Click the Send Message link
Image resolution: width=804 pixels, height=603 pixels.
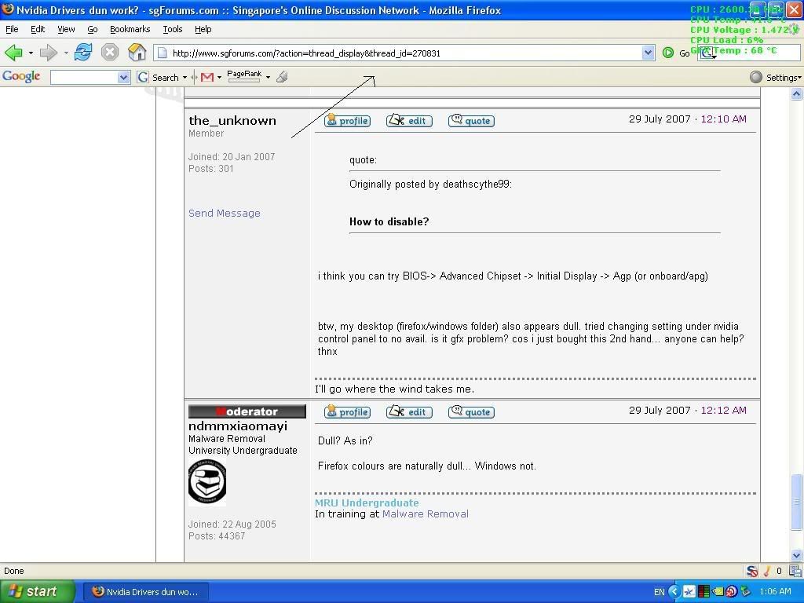click(224, 213)
